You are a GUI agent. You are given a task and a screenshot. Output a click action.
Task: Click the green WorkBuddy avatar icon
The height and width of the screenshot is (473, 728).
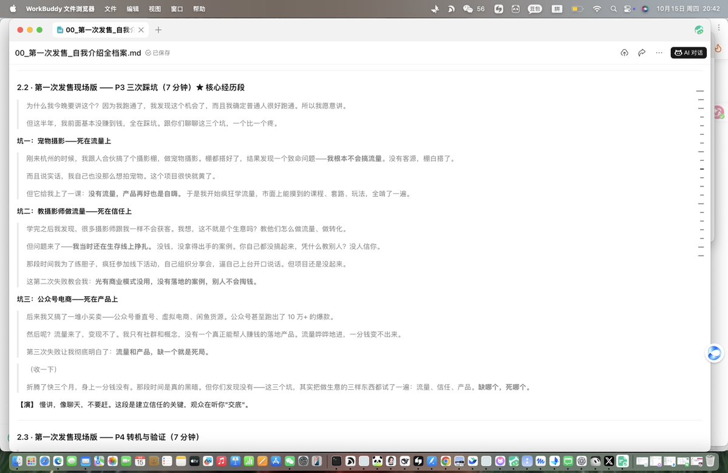click(699, 30)
